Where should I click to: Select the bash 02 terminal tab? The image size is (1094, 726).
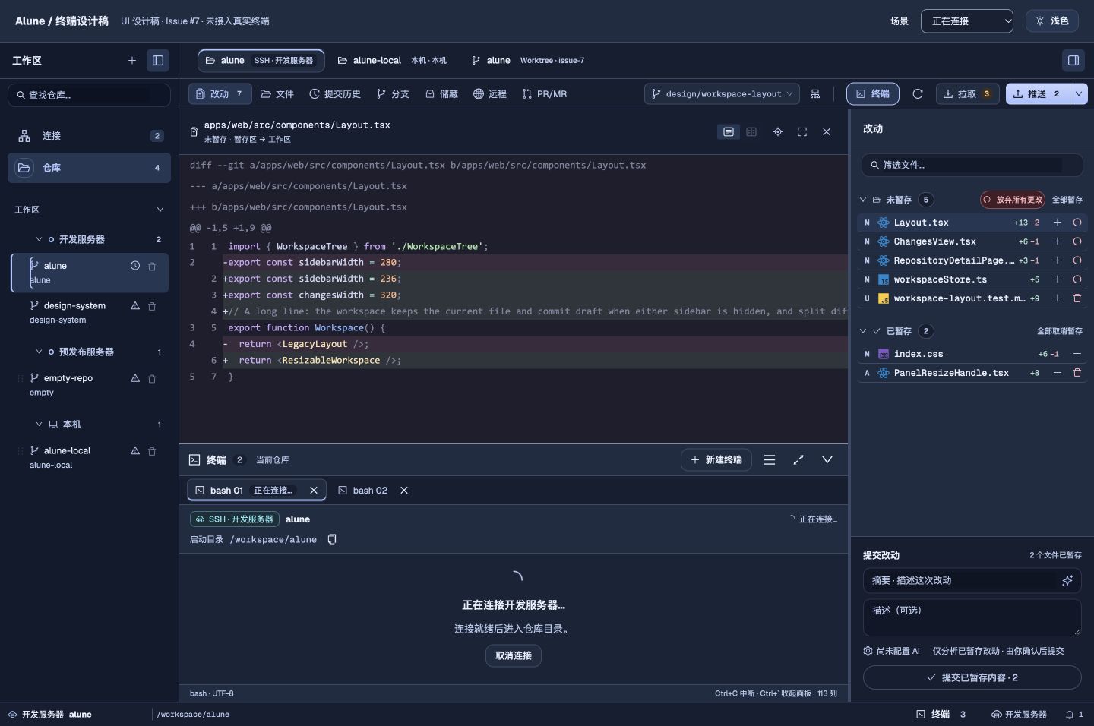click(370, 491)
